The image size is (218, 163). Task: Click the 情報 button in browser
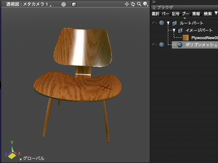tap(197, 14)
